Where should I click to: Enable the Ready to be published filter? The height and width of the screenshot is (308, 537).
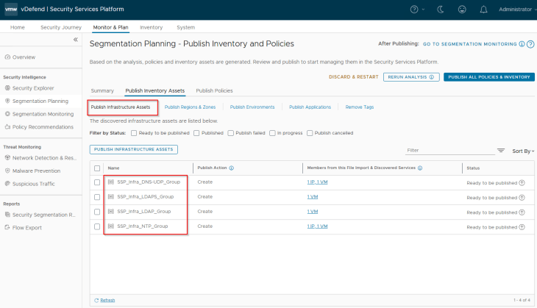click(133, 133)
